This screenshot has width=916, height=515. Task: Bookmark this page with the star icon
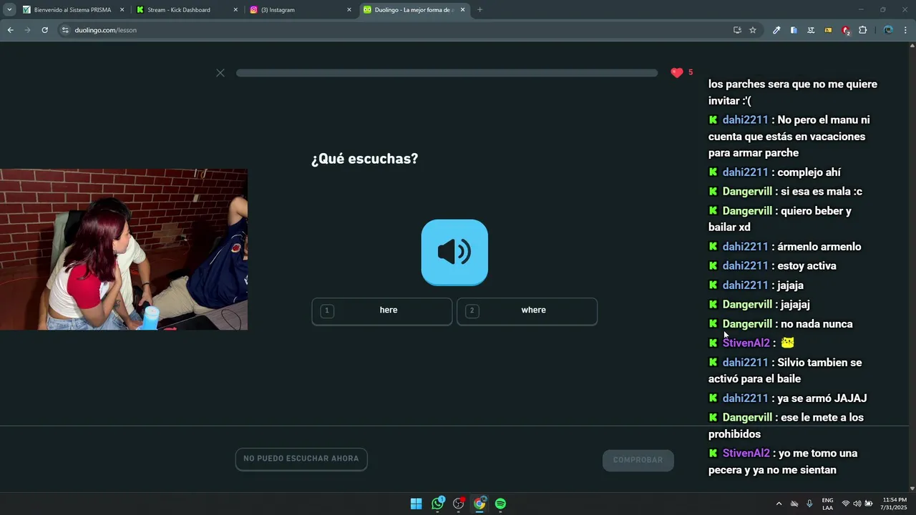click(753, 30)
